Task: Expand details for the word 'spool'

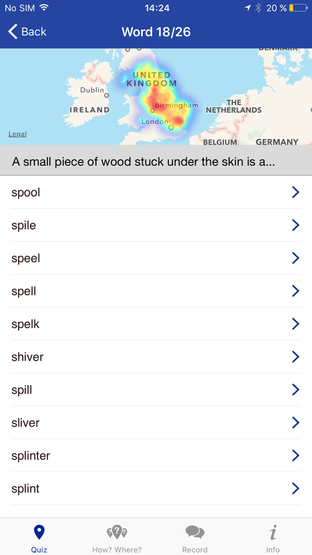Action: (296, 192)
